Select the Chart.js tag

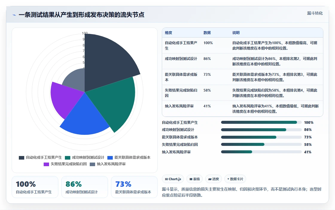pyautogui.click(x=173, y=179)
